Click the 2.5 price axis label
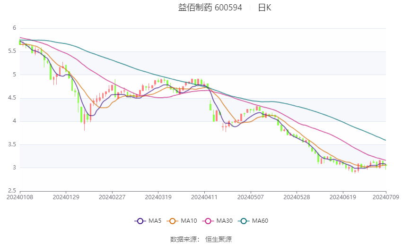Screen dimensions: 402x244 [x=12, y=191]
